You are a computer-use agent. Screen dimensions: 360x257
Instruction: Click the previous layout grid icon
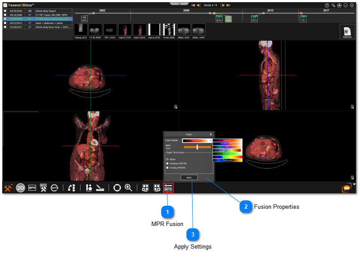[x=145, y=188]
